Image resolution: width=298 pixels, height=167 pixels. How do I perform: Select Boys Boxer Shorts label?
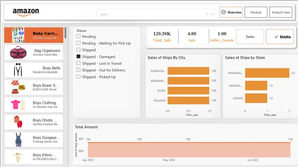[46, 85]
